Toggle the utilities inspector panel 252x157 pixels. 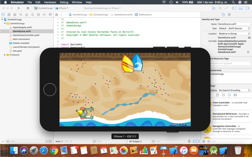(x=247, y=8)
